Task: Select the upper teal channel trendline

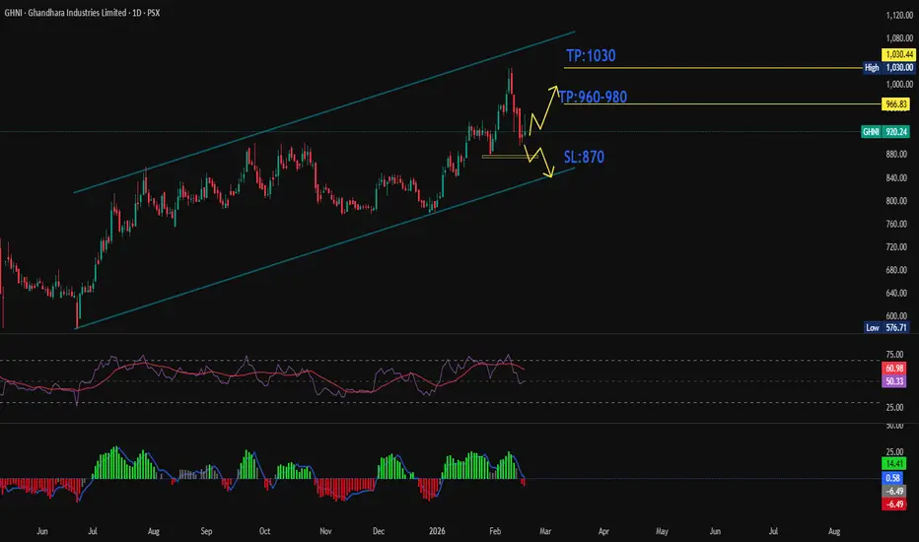Action: click(x=324, y=112)
